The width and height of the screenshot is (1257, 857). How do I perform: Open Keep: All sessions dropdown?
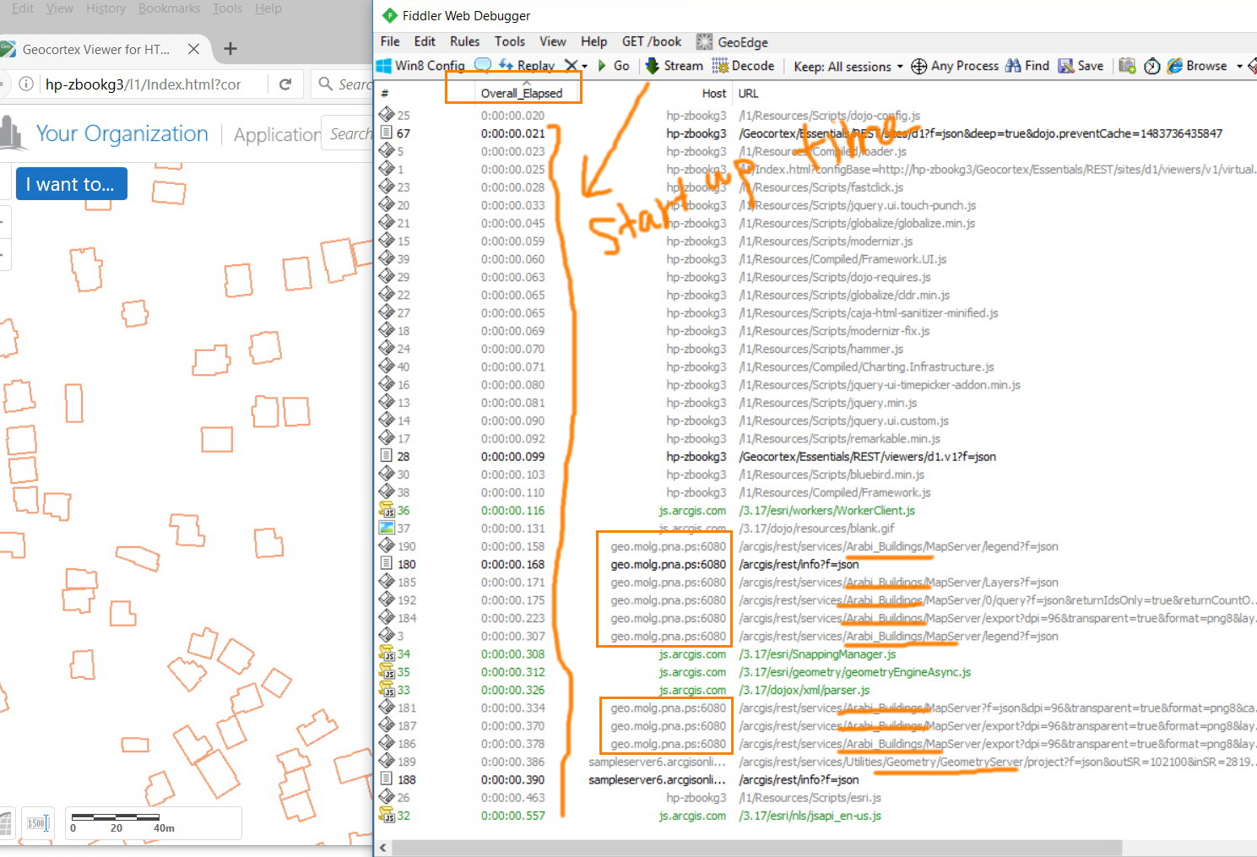click(848, 66)
